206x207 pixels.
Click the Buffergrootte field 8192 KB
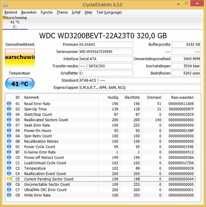click(186, 45)
